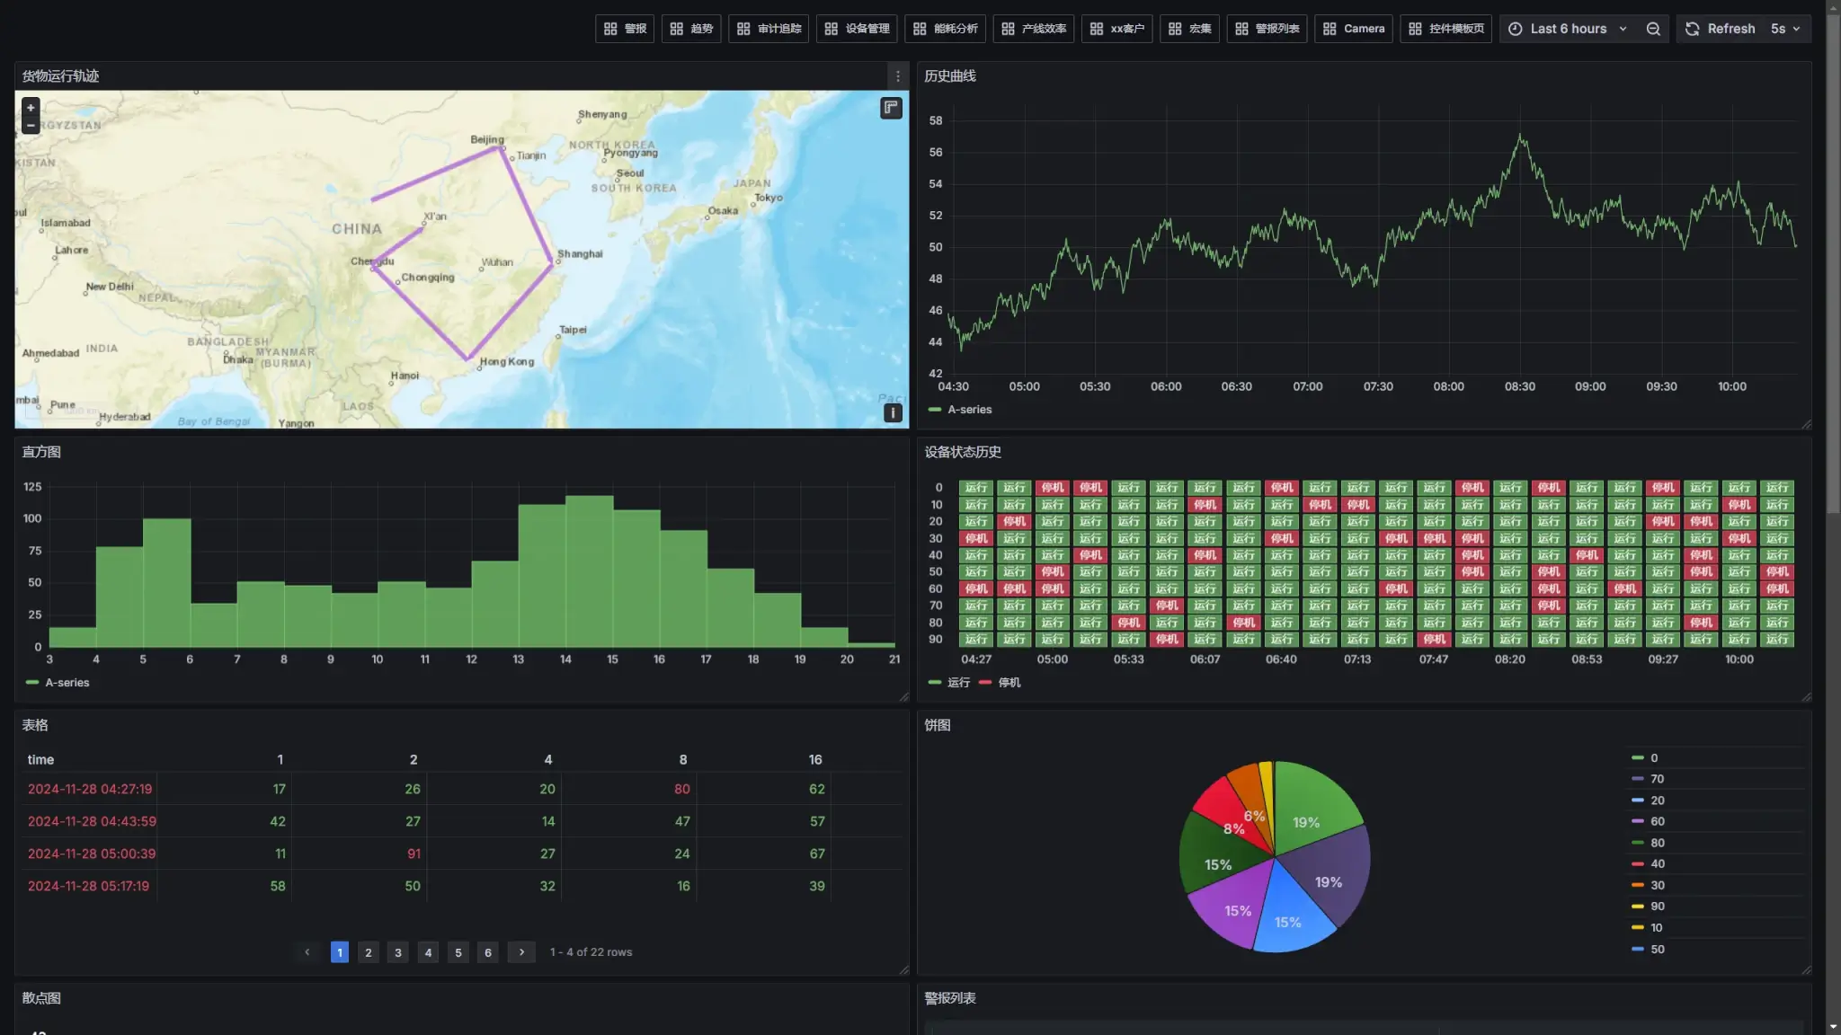Click the legend color swatch for value 60
The image size is (1841, 1035).
1638,822
